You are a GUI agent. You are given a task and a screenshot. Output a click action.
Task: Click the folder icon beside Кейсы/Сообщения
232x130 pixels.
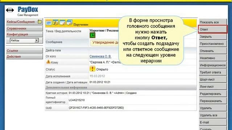point(40,22)
